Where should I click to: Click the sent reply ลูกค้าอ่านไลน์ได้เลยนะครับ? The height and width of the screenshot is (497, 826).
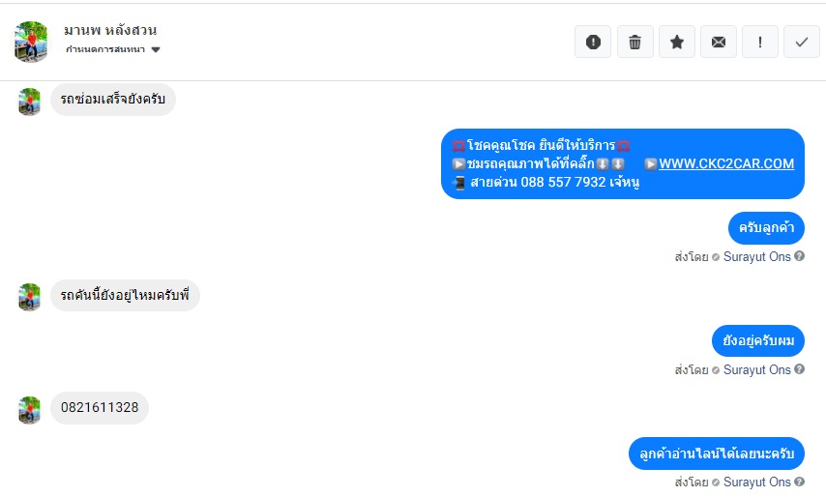coord(716,453)
